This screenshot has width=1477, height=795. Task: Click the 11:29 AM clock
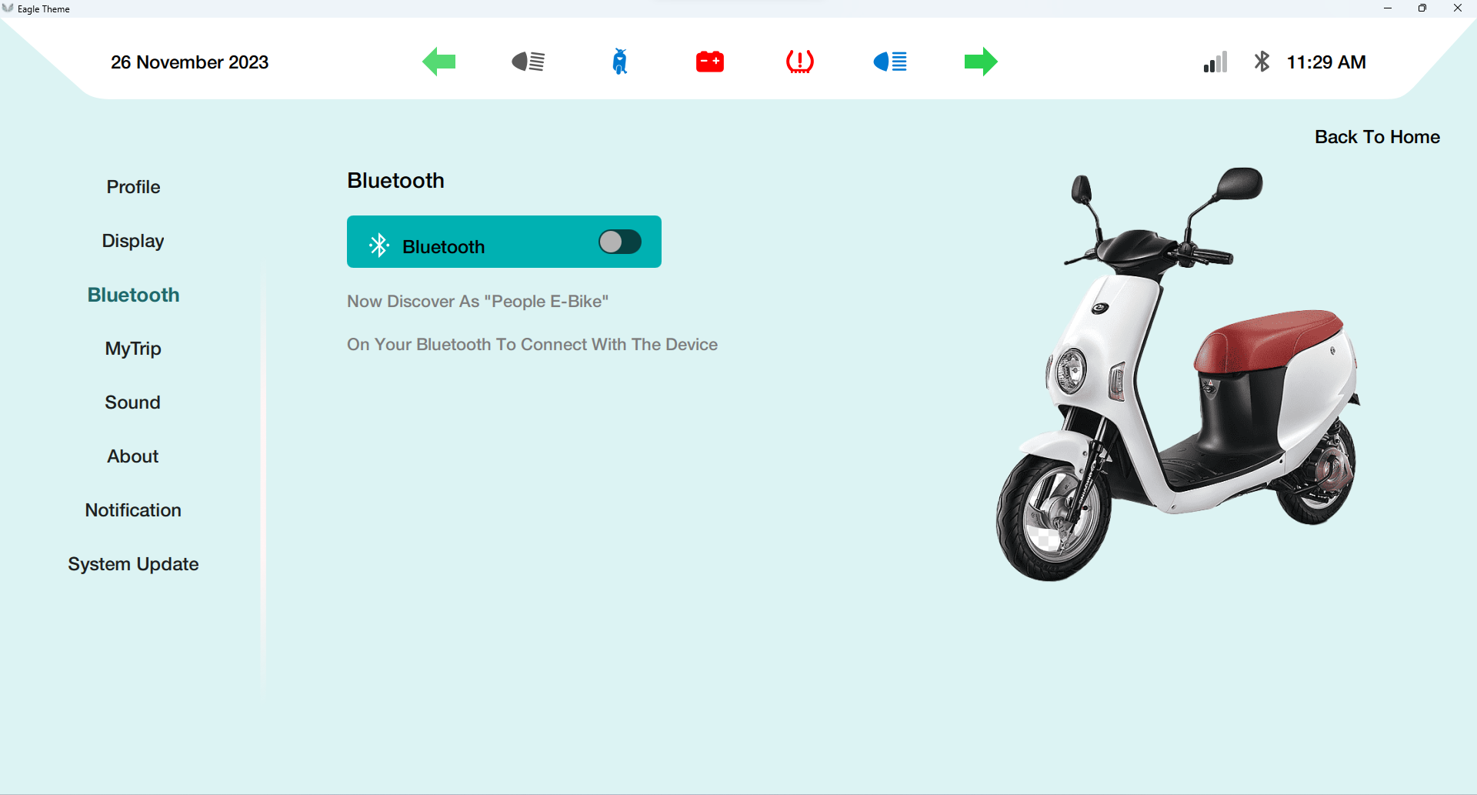1326,62
